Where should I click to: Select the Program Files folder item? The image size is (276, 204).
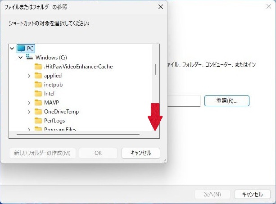60,129
